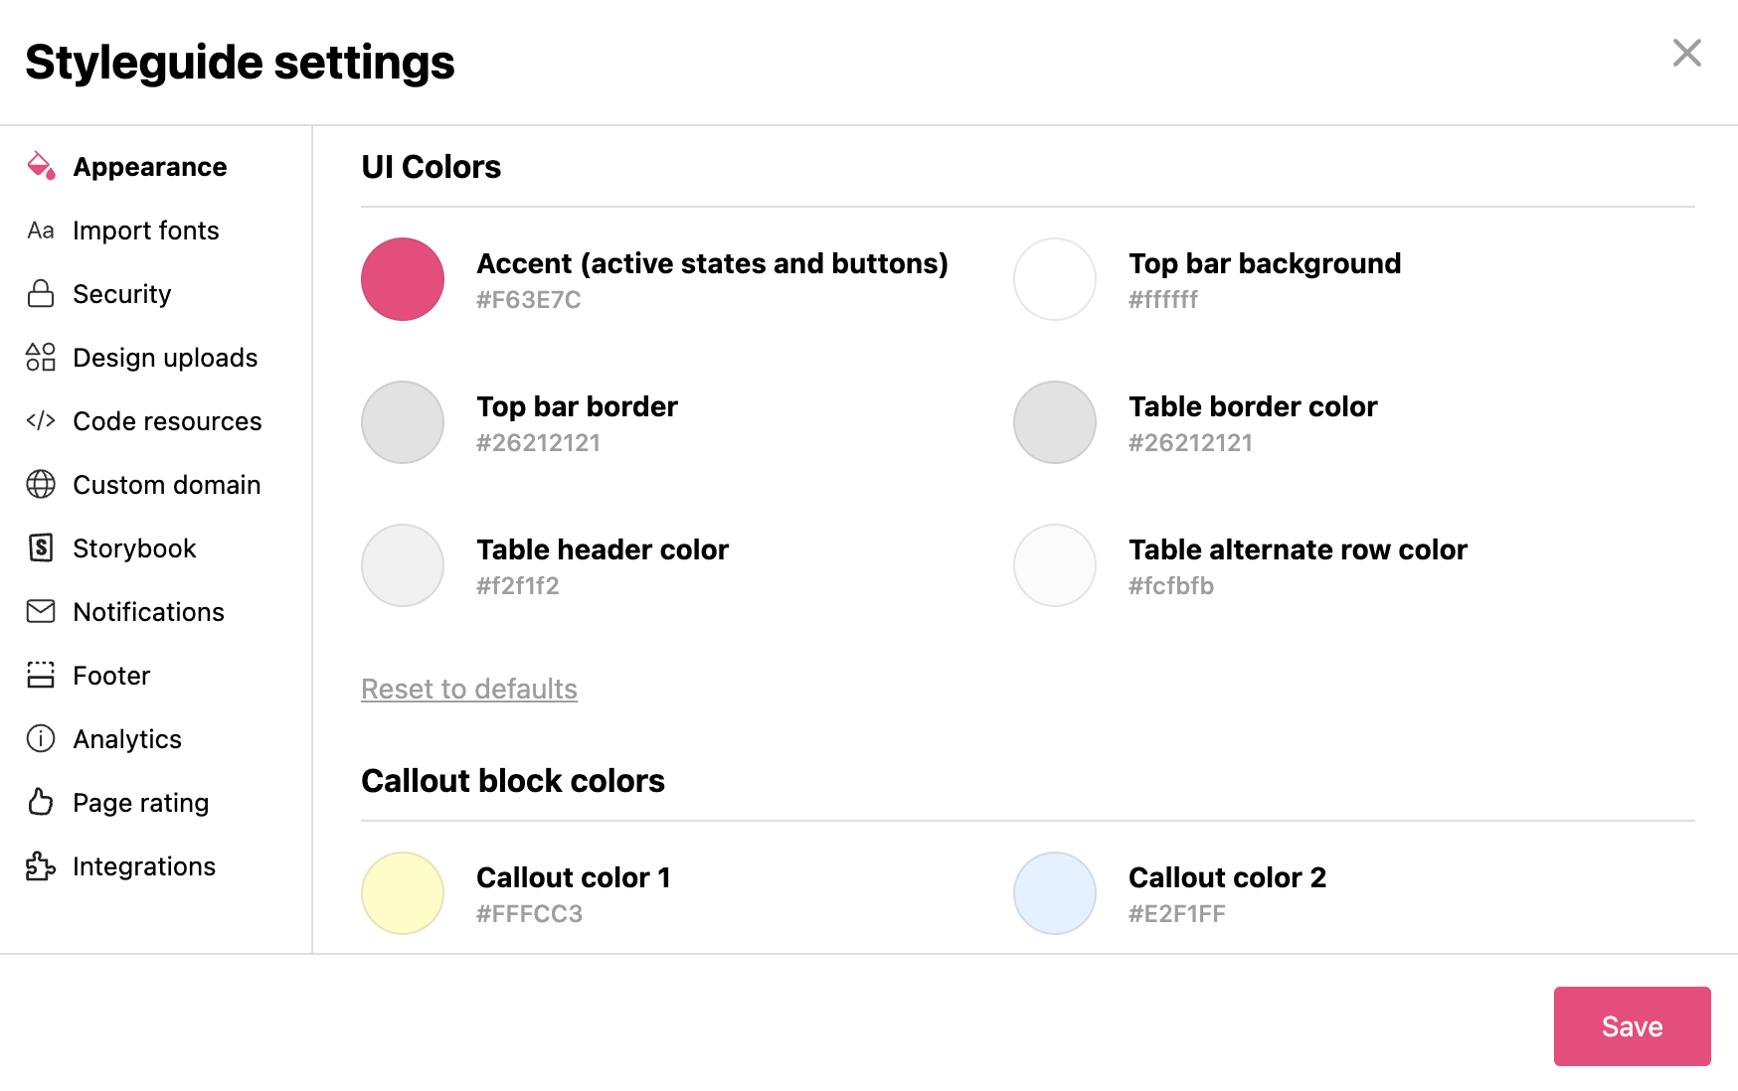Select the Appearance paint bucket icon

pyautogui.click(x=40, y=166)
